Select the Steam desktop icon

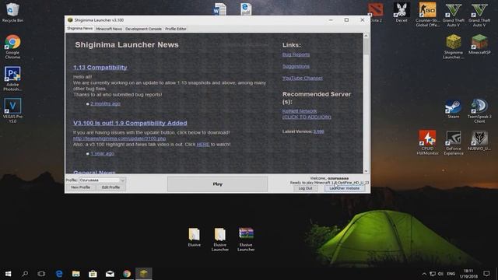point(453,109)
